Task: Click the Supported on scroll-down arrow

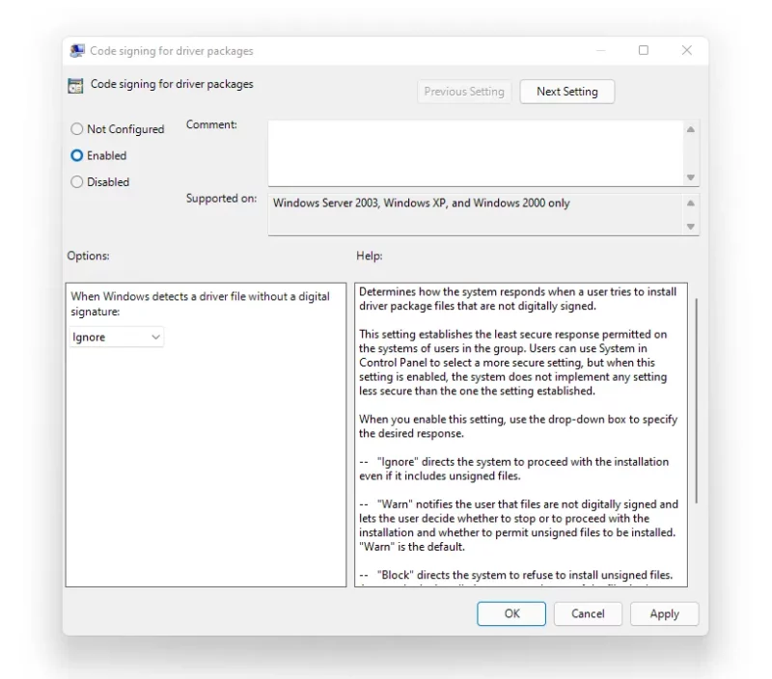Action: point(691,227)
